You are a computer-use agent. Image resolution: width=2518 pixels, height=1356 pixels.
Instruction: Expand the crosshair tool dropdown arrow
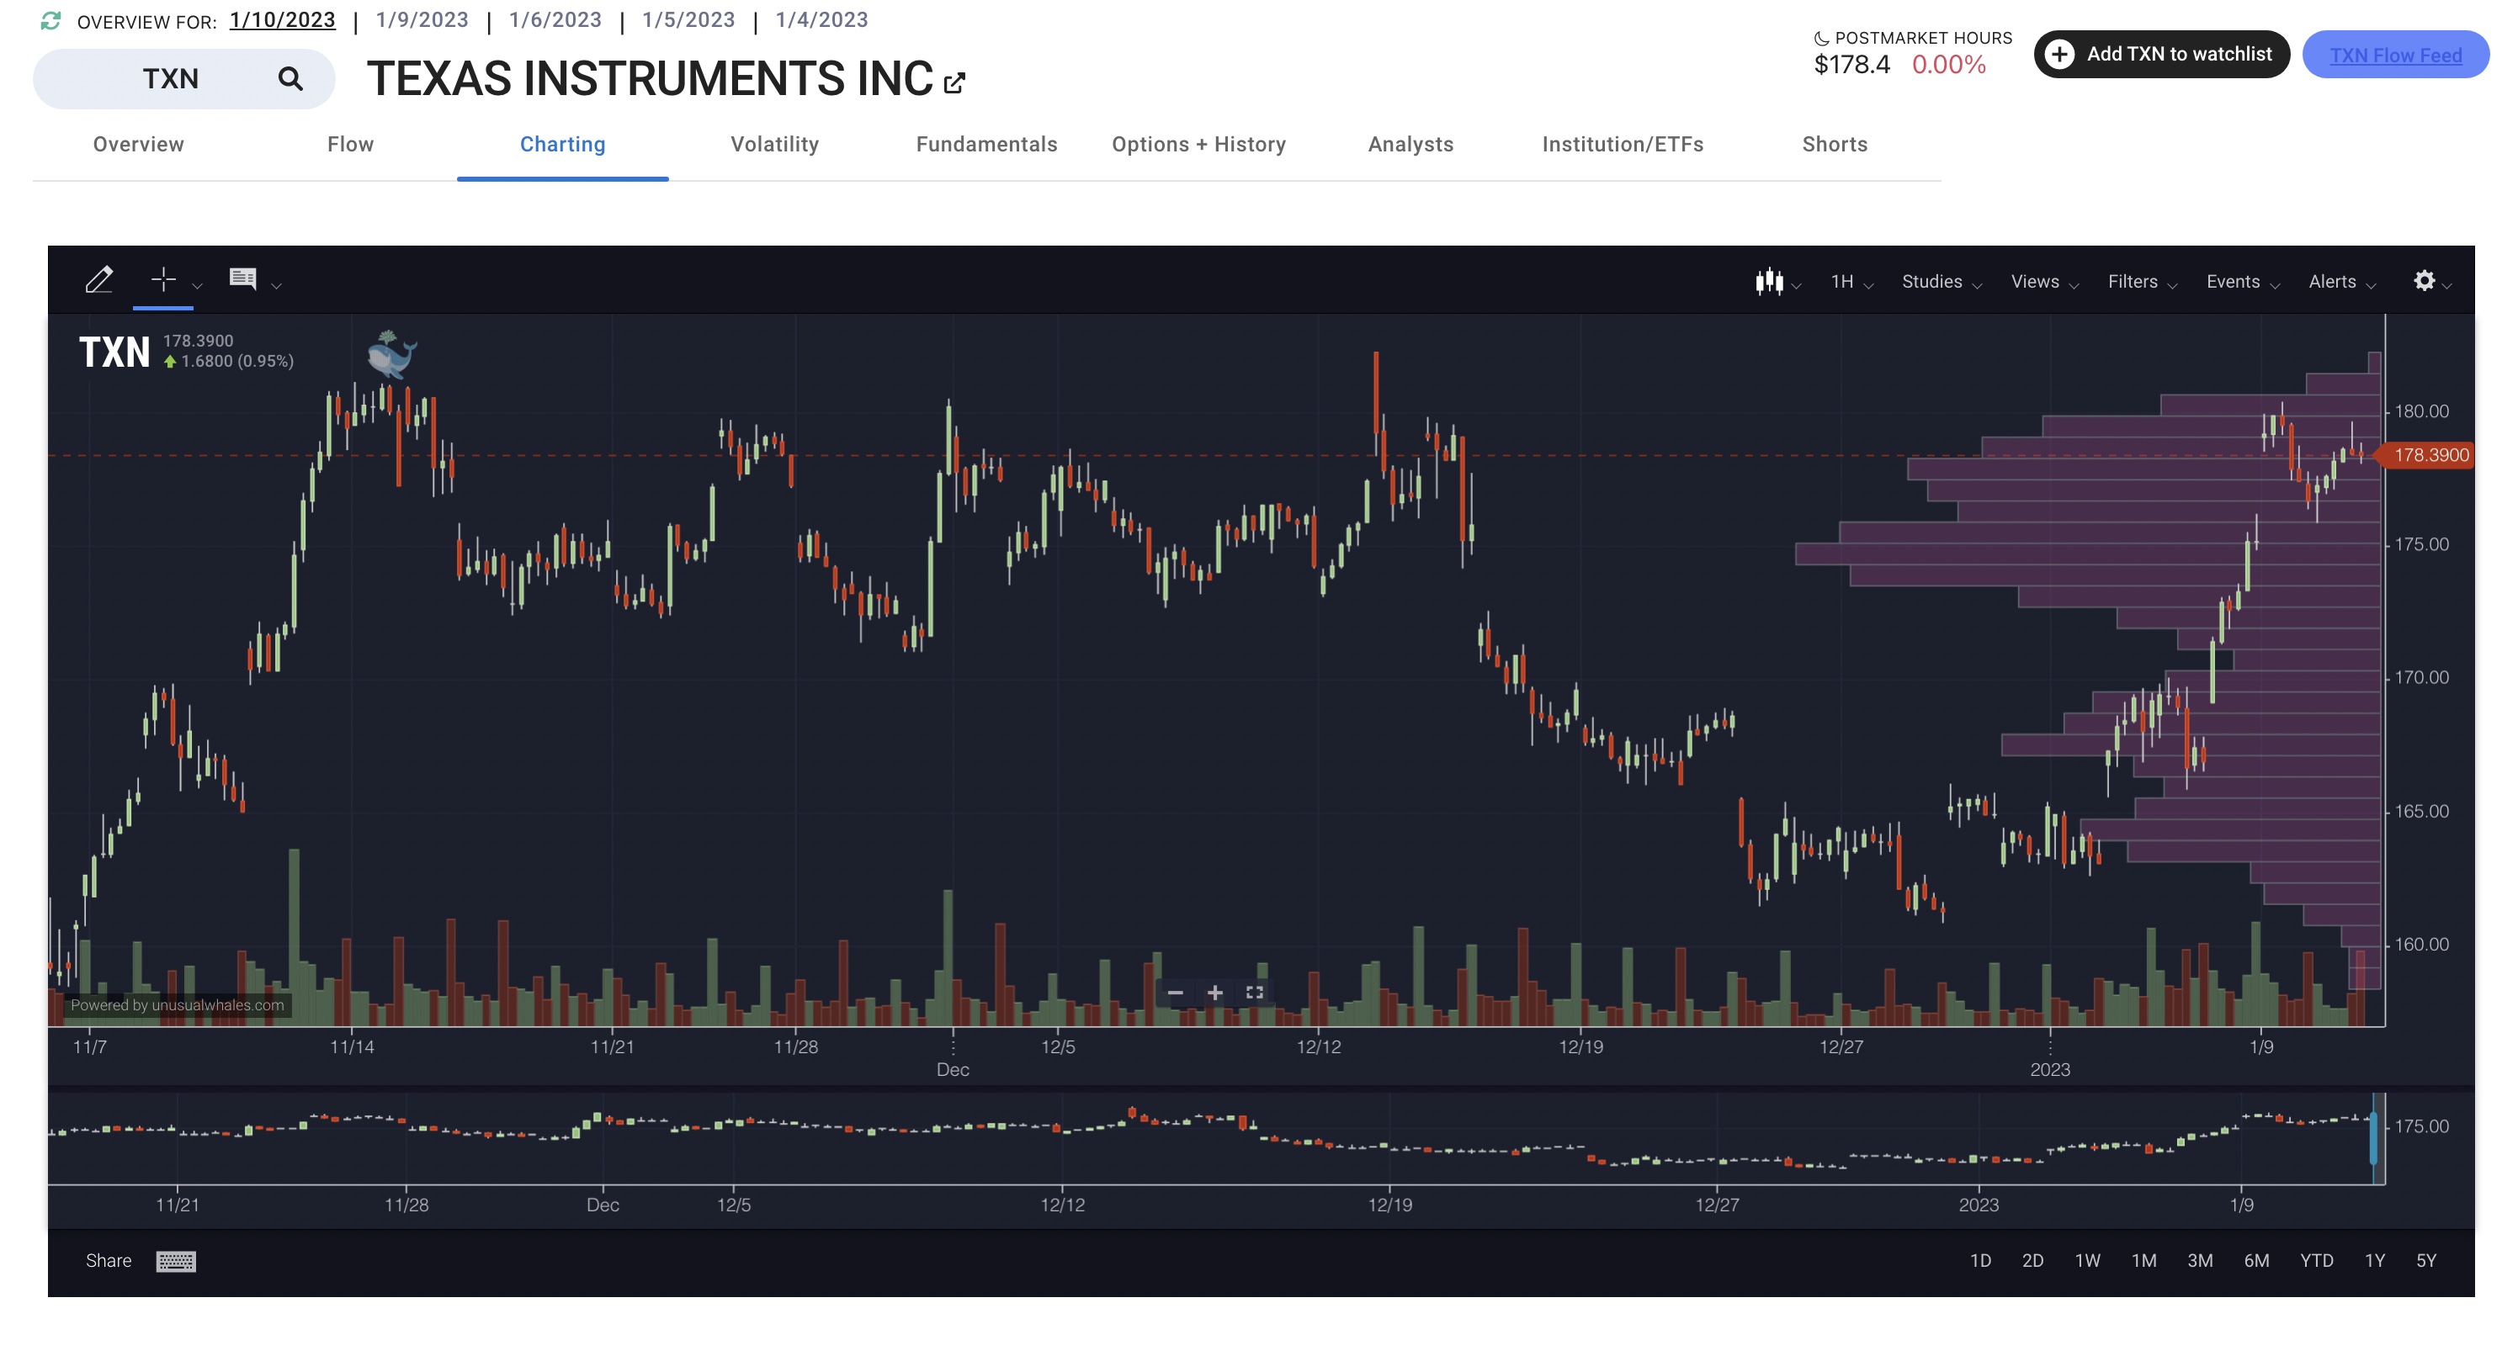click(x=198, y=285)
